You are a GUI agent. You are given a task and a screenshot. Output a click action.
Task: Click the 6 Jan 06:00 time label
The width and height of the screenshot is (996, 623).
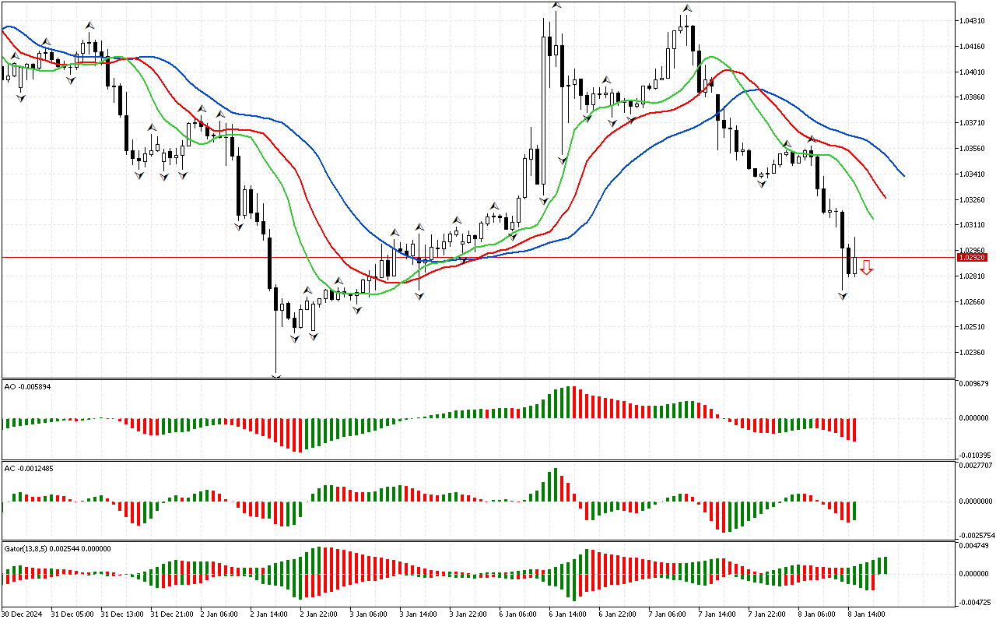pyautogui.click(x=518, y=614)
